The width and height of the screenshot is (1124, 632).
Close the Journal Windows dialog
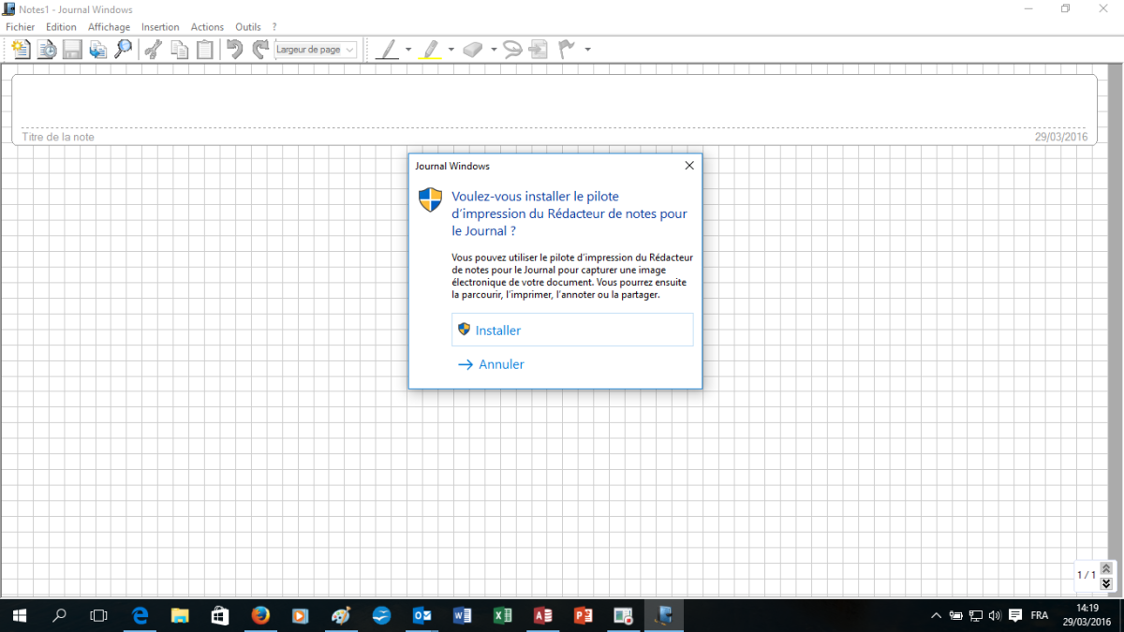pyautogui.click(x=689, y=166)
